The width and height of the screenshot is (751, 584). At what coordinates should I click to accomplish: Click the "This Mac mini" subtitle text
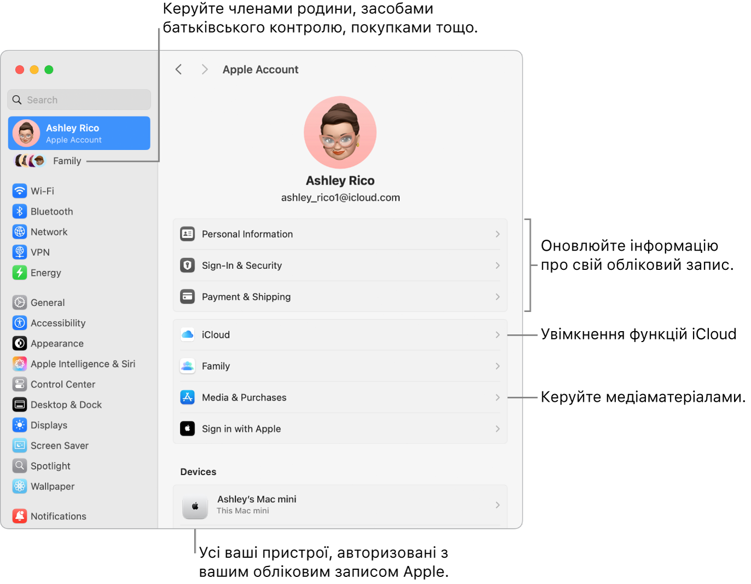tap(243, 511)
